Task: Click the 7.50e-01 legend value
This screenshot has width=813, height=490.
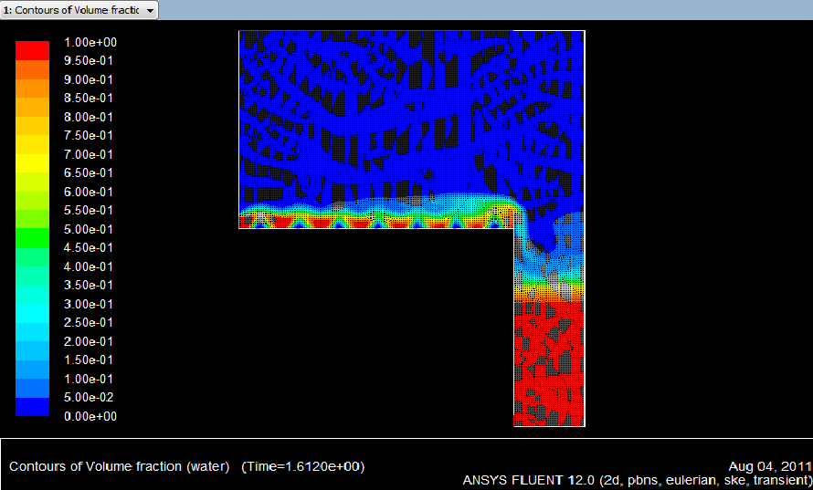Action: [x=89, y=135]
